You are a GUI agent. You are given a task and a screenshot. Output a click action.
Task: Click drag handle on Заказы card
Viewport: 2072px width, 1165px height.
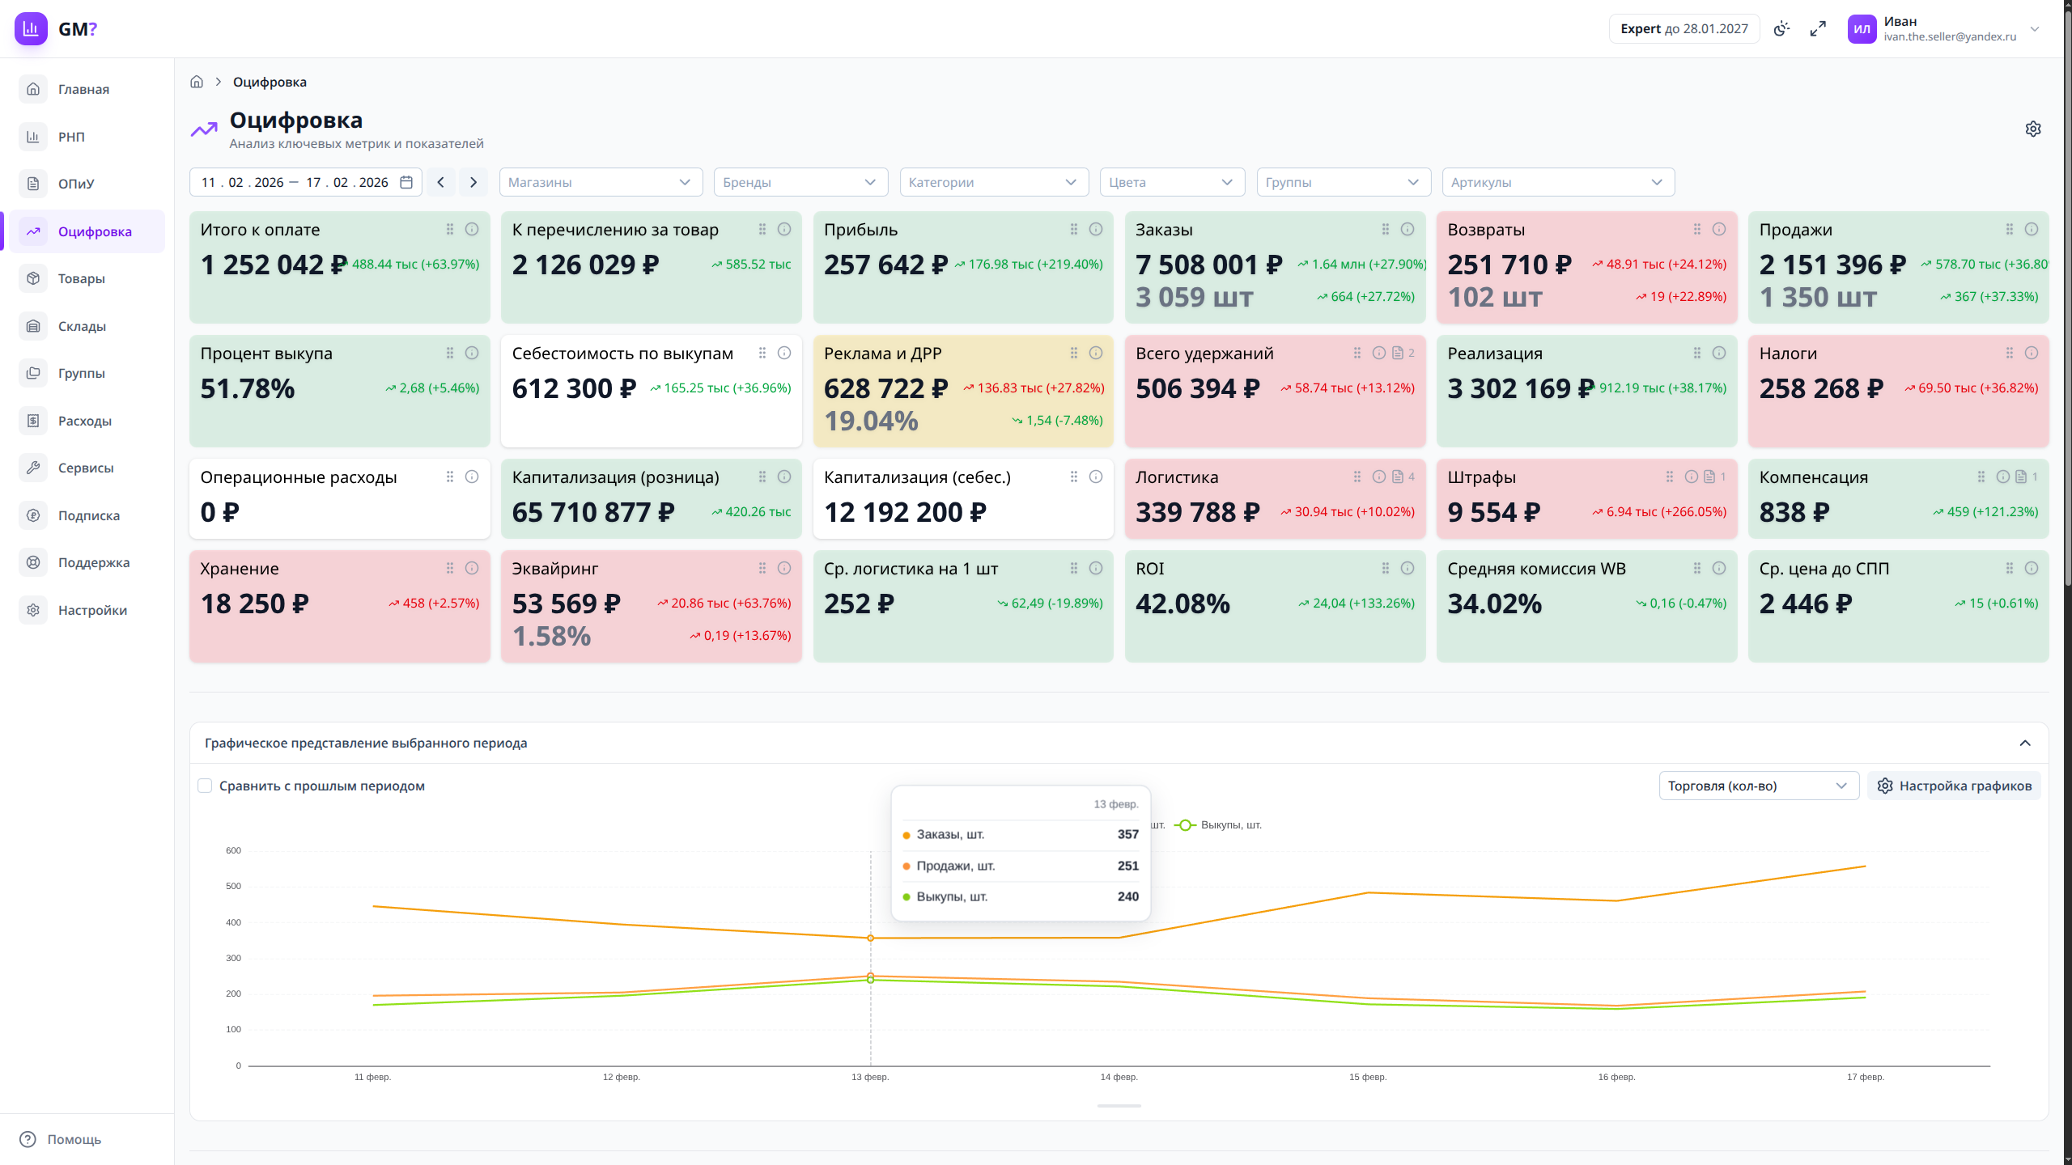tap(1386, 230)
